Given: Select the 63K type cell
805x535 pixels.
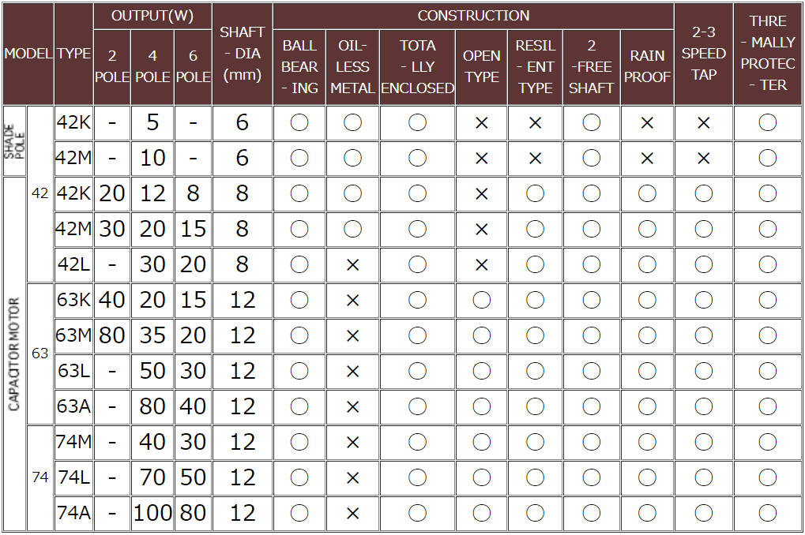Looking at the screenshot, I should pos(74,301).
